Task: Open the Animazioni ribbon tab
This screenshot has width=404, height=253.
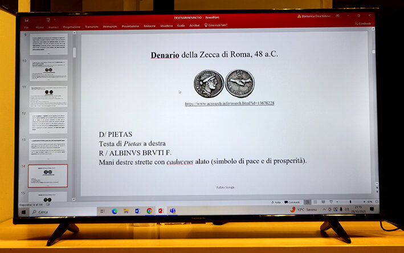Action: [110, 26]
